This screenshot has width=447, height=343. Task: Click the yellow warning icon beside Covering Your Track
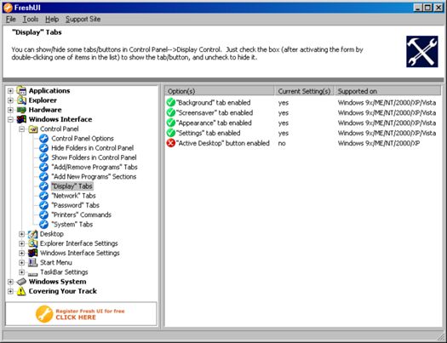[21, 291]
